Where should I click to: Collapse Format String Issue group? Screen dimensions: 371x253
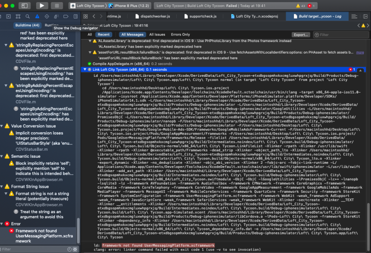(x=2, y=186)
